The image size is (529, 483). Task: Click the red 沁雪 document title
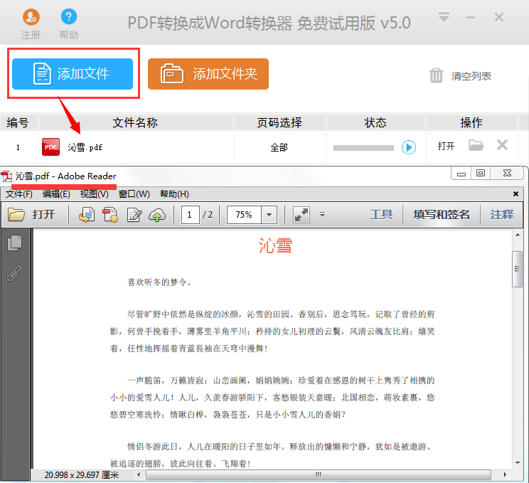pos(275,245)
